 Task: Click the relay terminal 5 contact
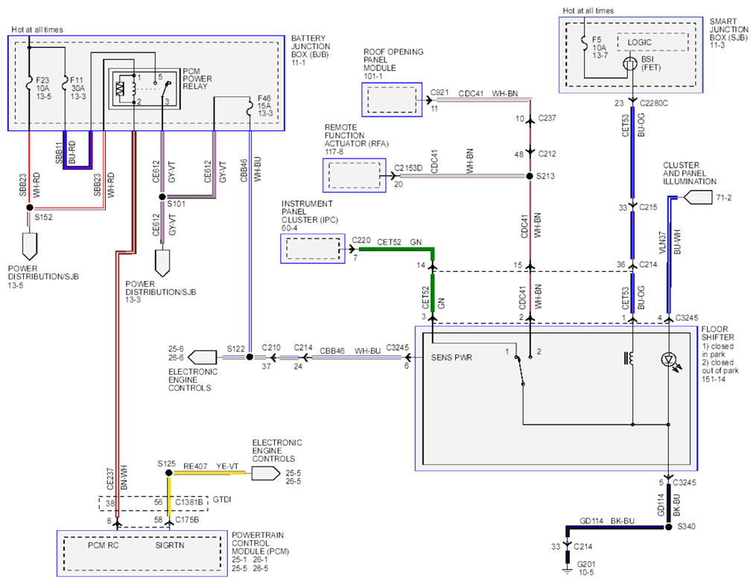(155, 83)
